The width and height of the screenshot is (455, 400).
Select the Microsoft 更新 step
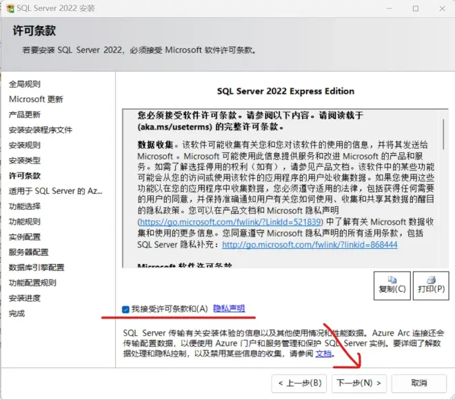36,99
